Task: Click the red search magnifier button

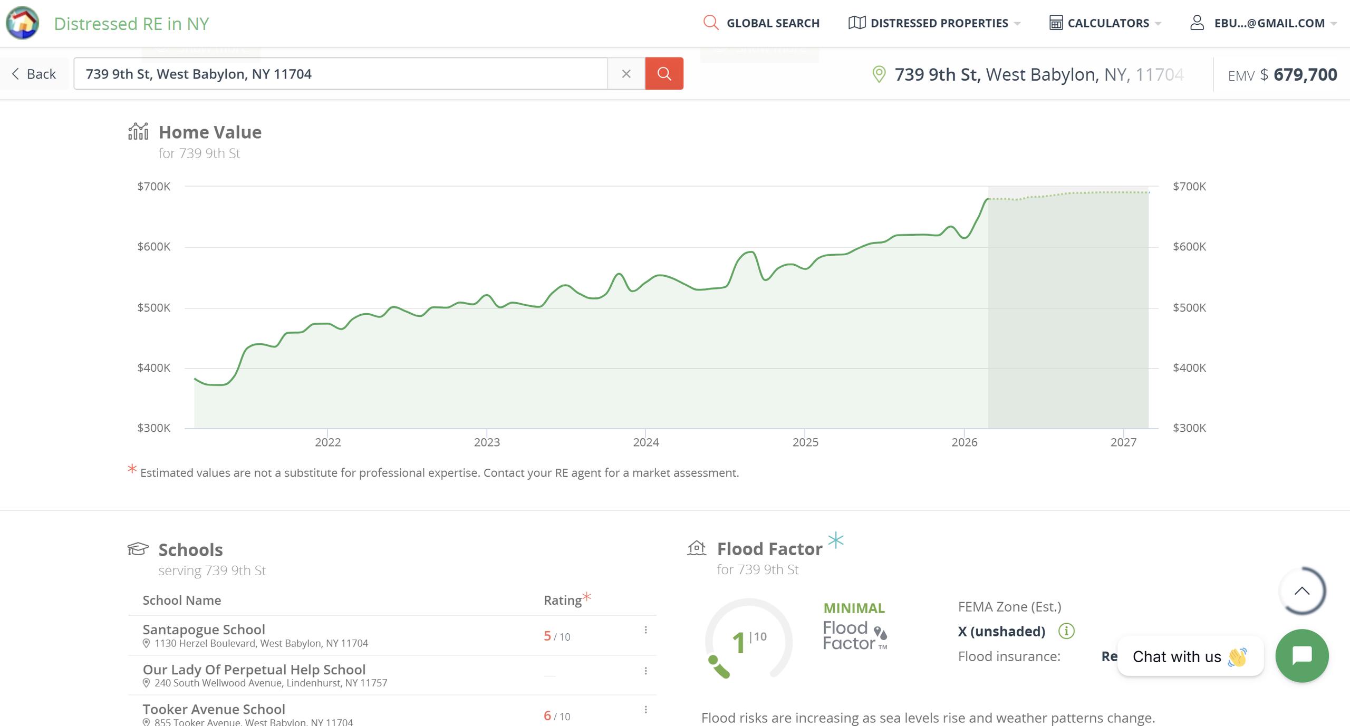Action: (x=664, y=74)
